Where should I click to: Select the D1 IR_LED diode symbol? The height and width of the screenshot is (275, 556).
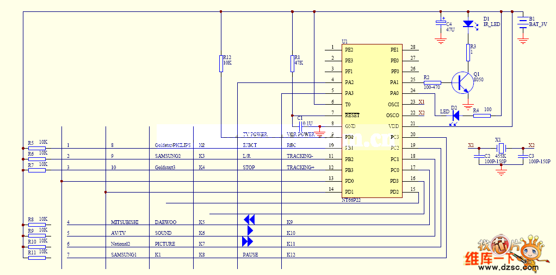pyautogui.click(x=468, y=24)
